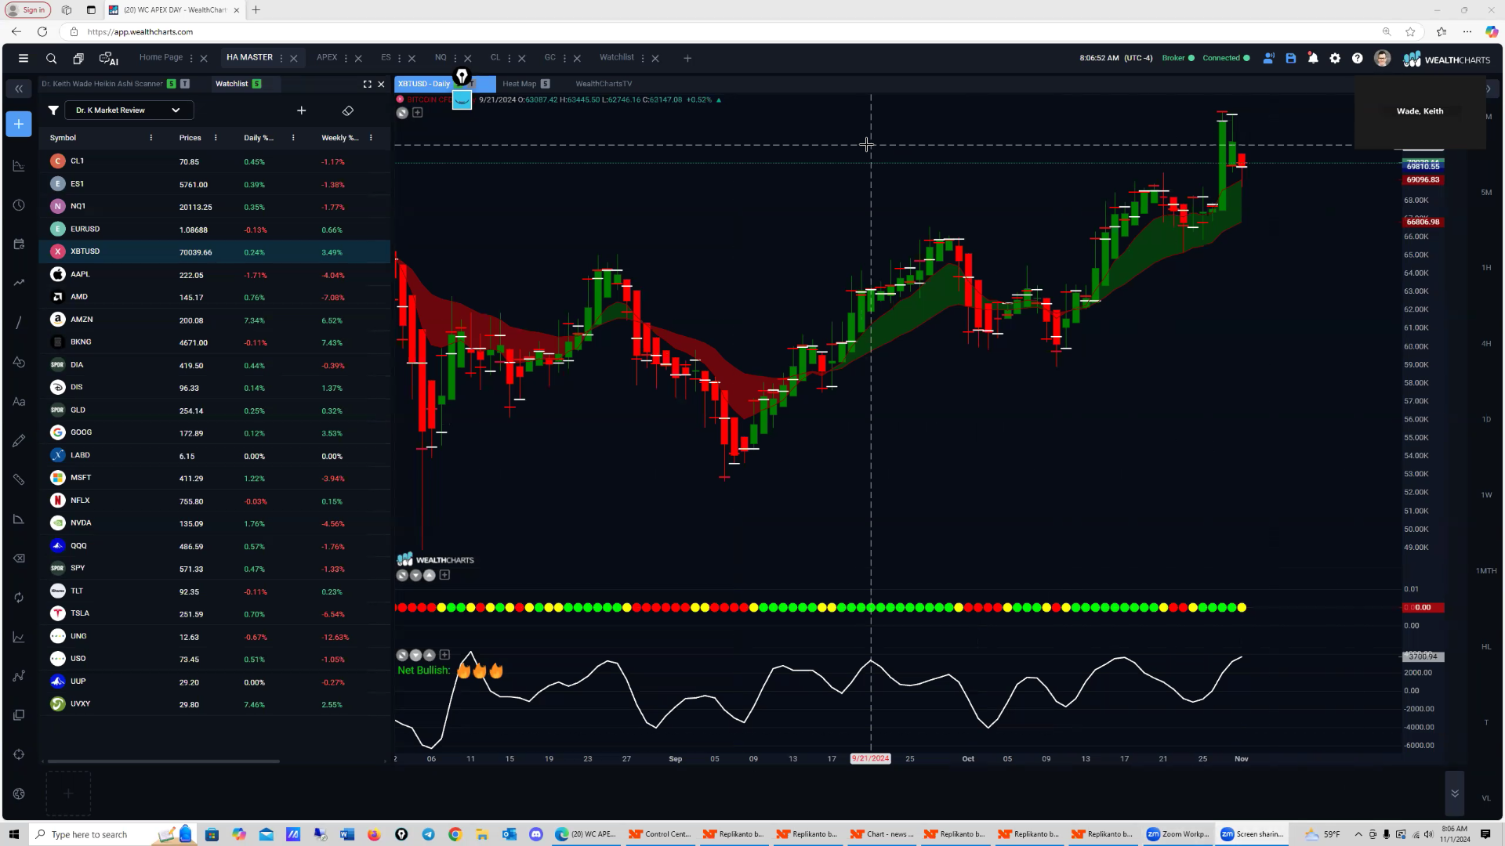
Task: Open the Heat Map chart tab
Action: [x=519, y=84]
